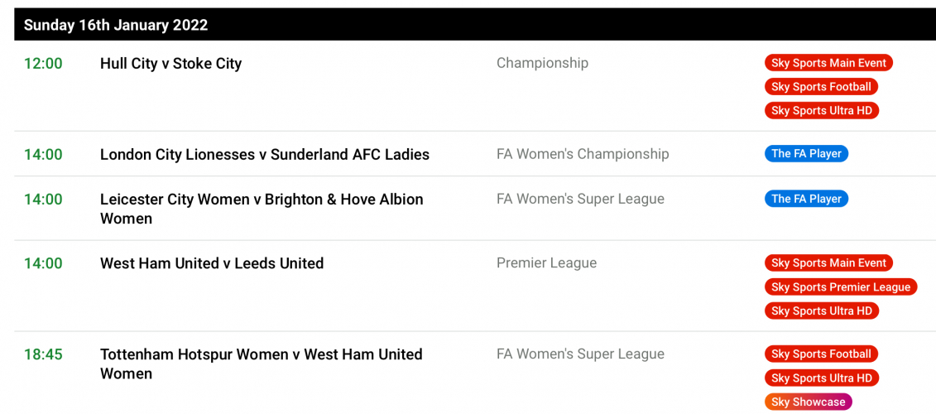Open West Ham United v Leeds United
This screenshot has width=936, height=414.
pyautogui.click(x=211, y=263)
